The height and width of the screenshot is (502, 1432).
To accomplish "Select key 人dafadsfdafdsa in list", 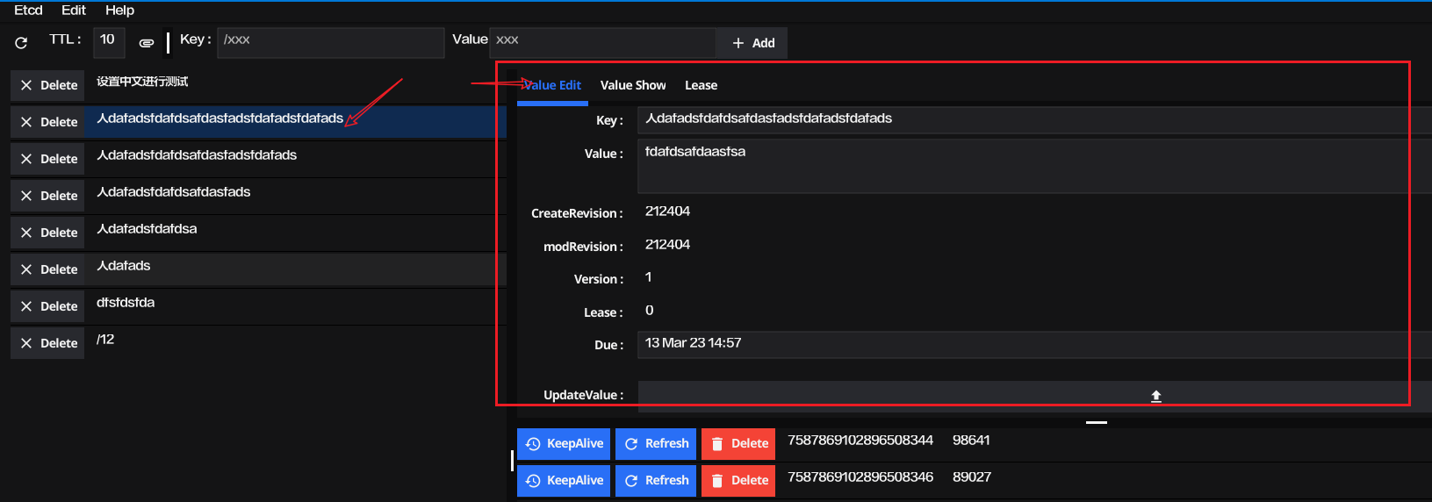I will [x=295, y=233].
